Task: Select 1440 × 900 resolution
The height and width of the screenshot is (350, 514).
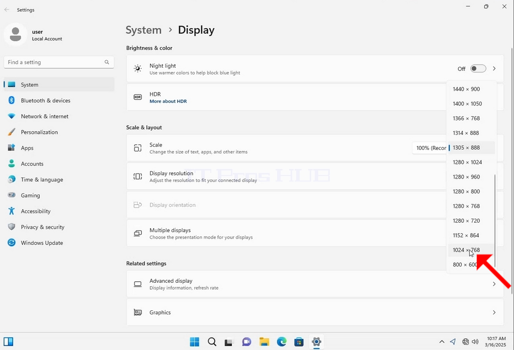Action: [471, 89]
